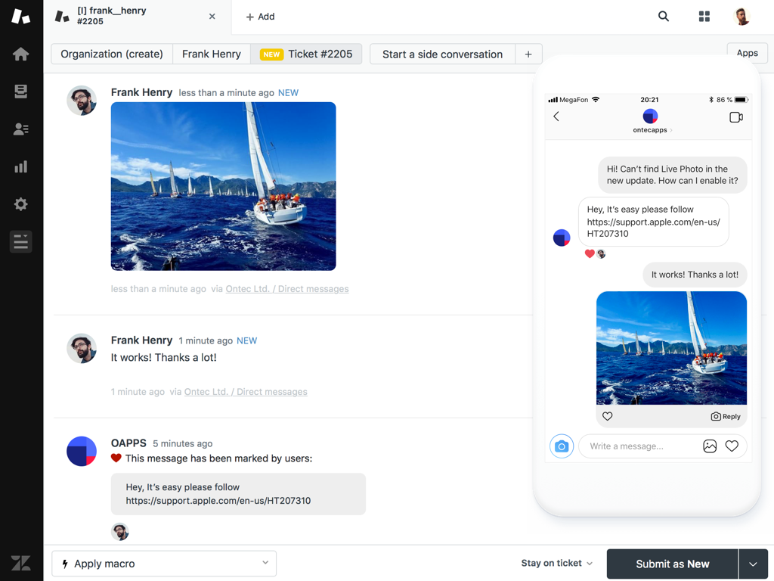Open the sailboat image attachment
The image size is (774, 581).
(x=224, y=186)
